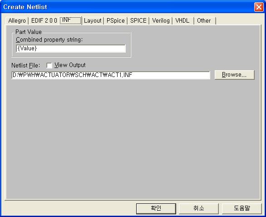This screenshot has width=266, height=217.
Task: Focus the Netlist File path field
Action: [x=111, y=75]
